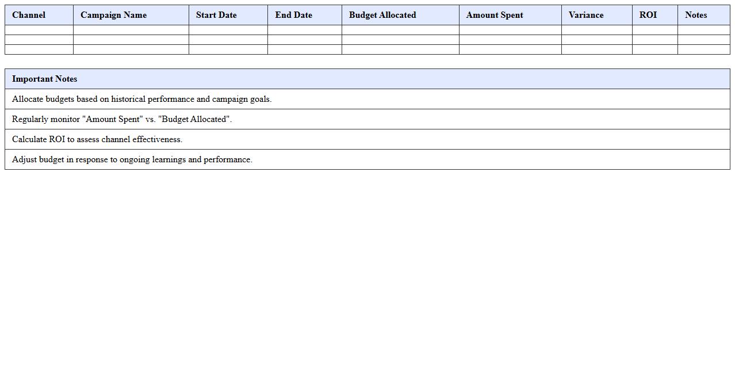Select the Campaign Name column header

click(113, 15)
